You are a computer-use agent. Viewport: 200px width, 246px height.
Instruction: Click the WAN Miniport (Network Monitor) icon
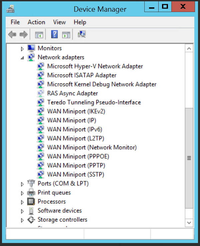pos(41,148)
